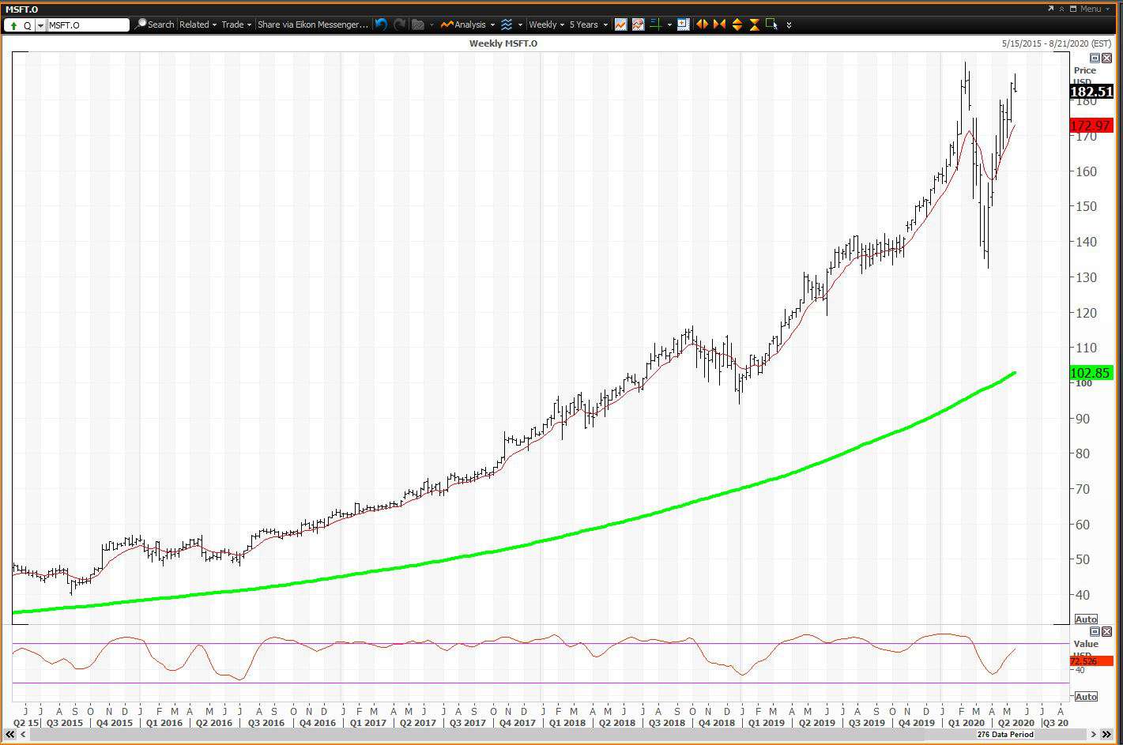Open the Trade dropdown menu
This screenshot has width=1123, height=745.
pyautogui.click(x=236, y=24)
